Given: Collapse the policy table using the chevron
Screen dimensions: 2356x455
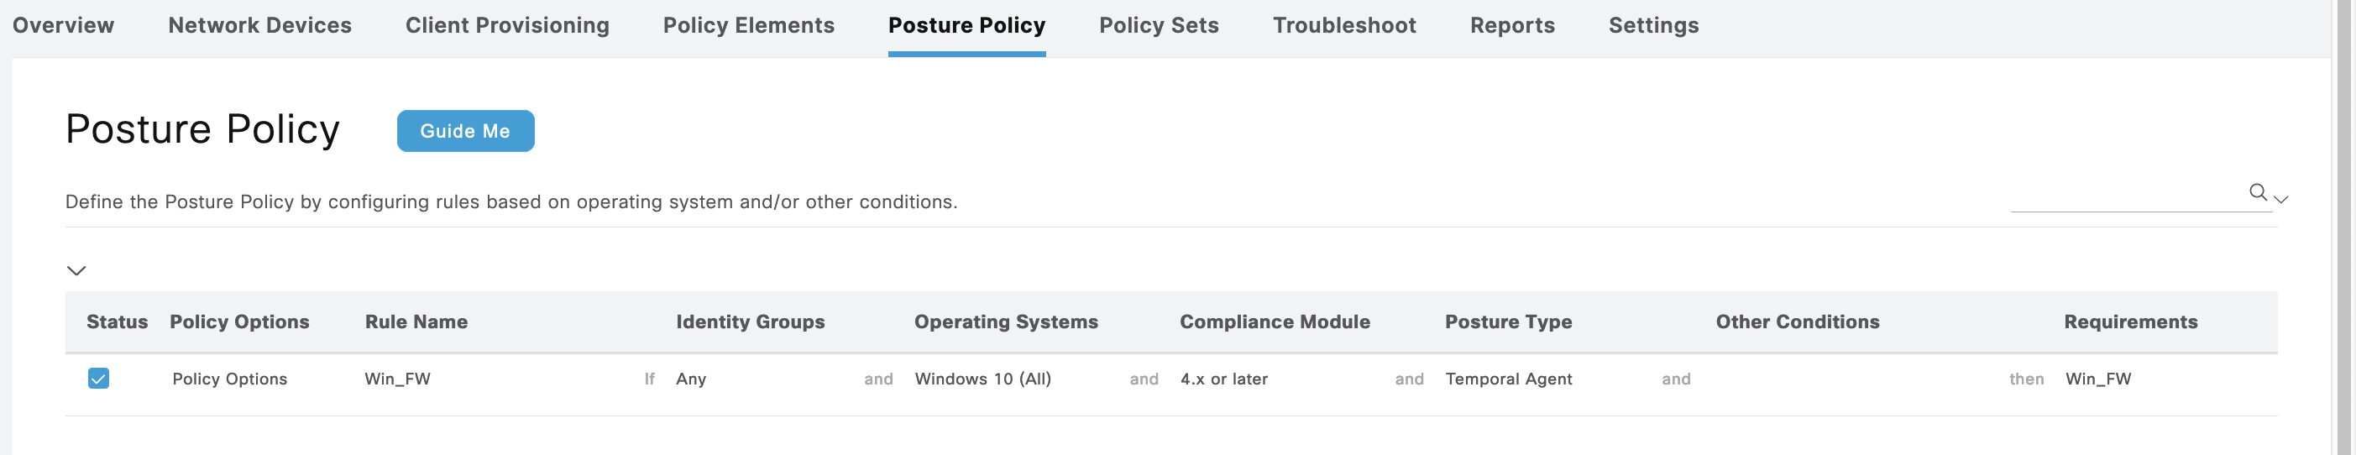Looking at the screenshot, I should 77,270.
